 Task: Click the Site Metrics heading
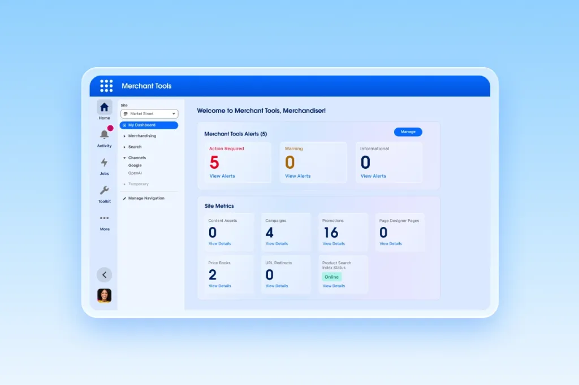tap(219, 206)
